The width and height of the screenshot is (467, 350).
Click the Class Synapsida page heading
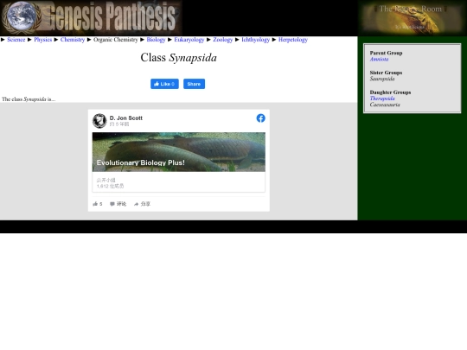179,58
